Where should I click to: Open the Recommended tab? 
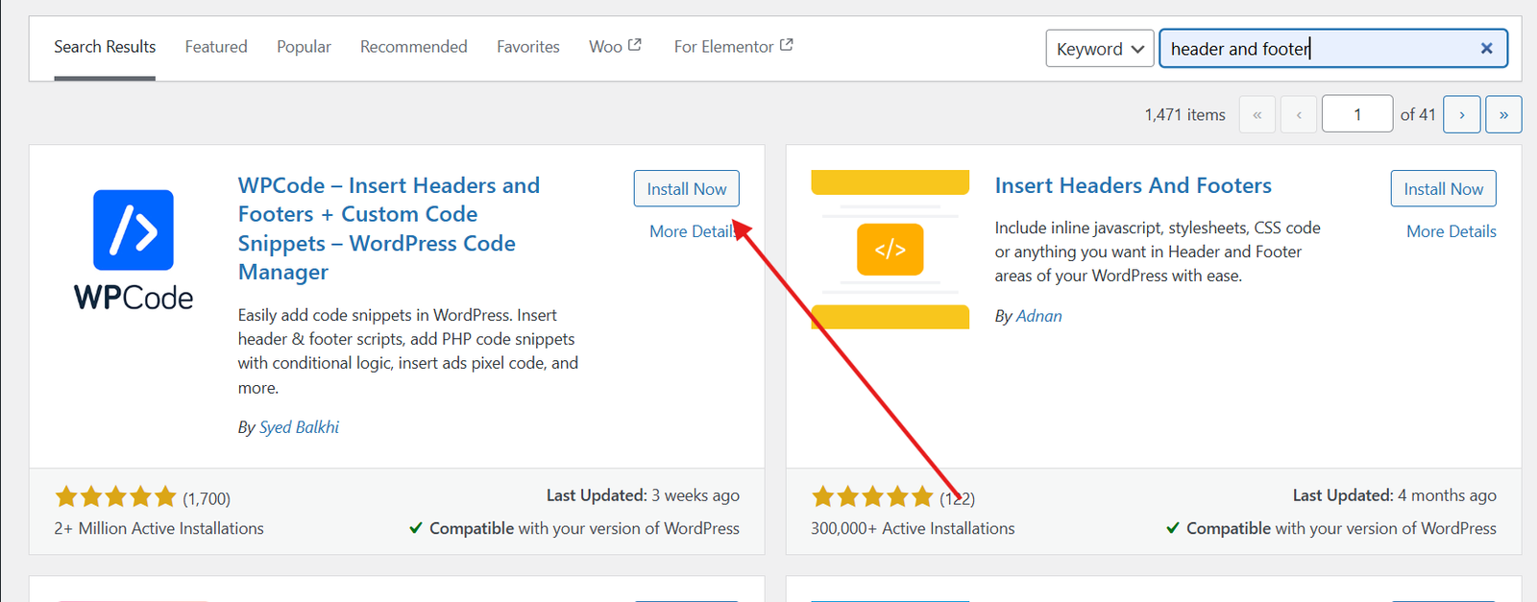click(414, 47)
